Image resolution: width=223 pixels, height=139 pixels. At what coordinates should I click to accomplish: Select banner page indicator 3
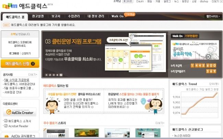point(54,75)
